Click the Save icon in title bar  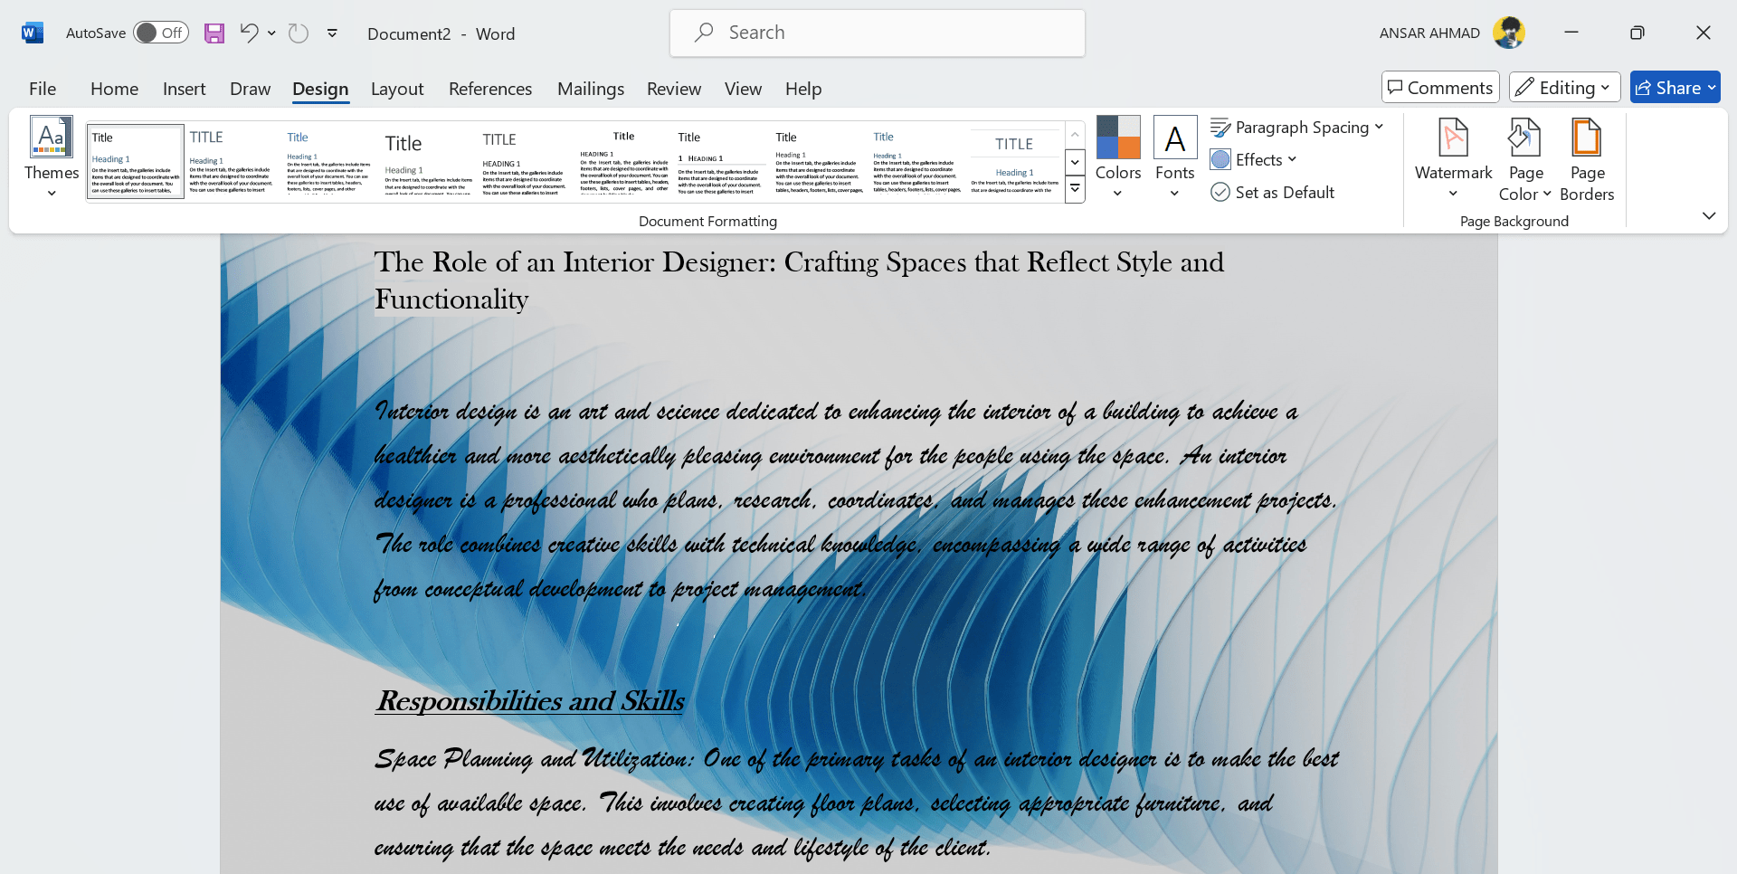pyautogui.click(x=214, y=33)
